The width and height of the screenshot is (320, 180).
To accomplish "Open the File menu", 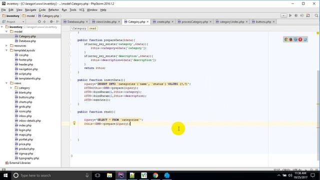I will point(3,10).
